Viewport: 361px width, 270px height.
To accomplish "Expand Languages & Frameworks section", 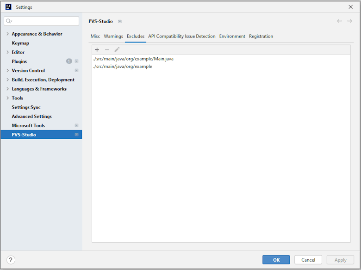I will (7, 89).
